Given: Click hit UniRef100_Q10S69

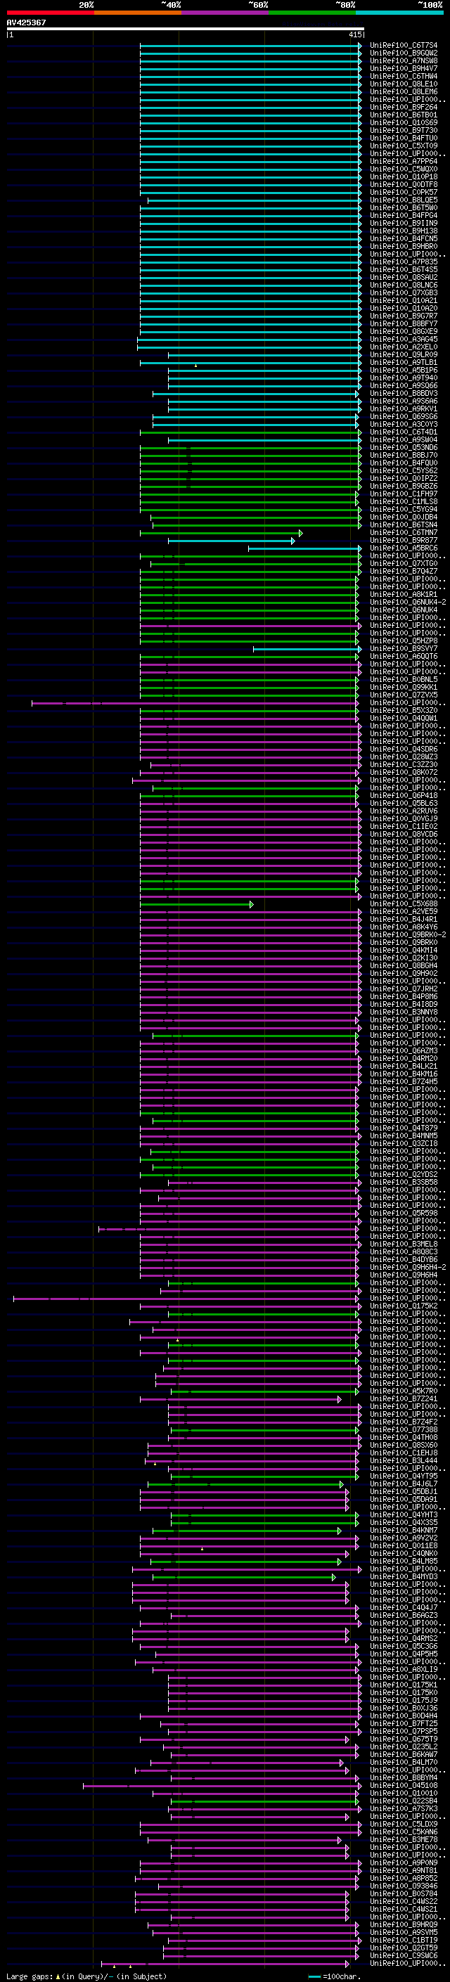Looking at the screenshot, I should click(x=404, y=122).
